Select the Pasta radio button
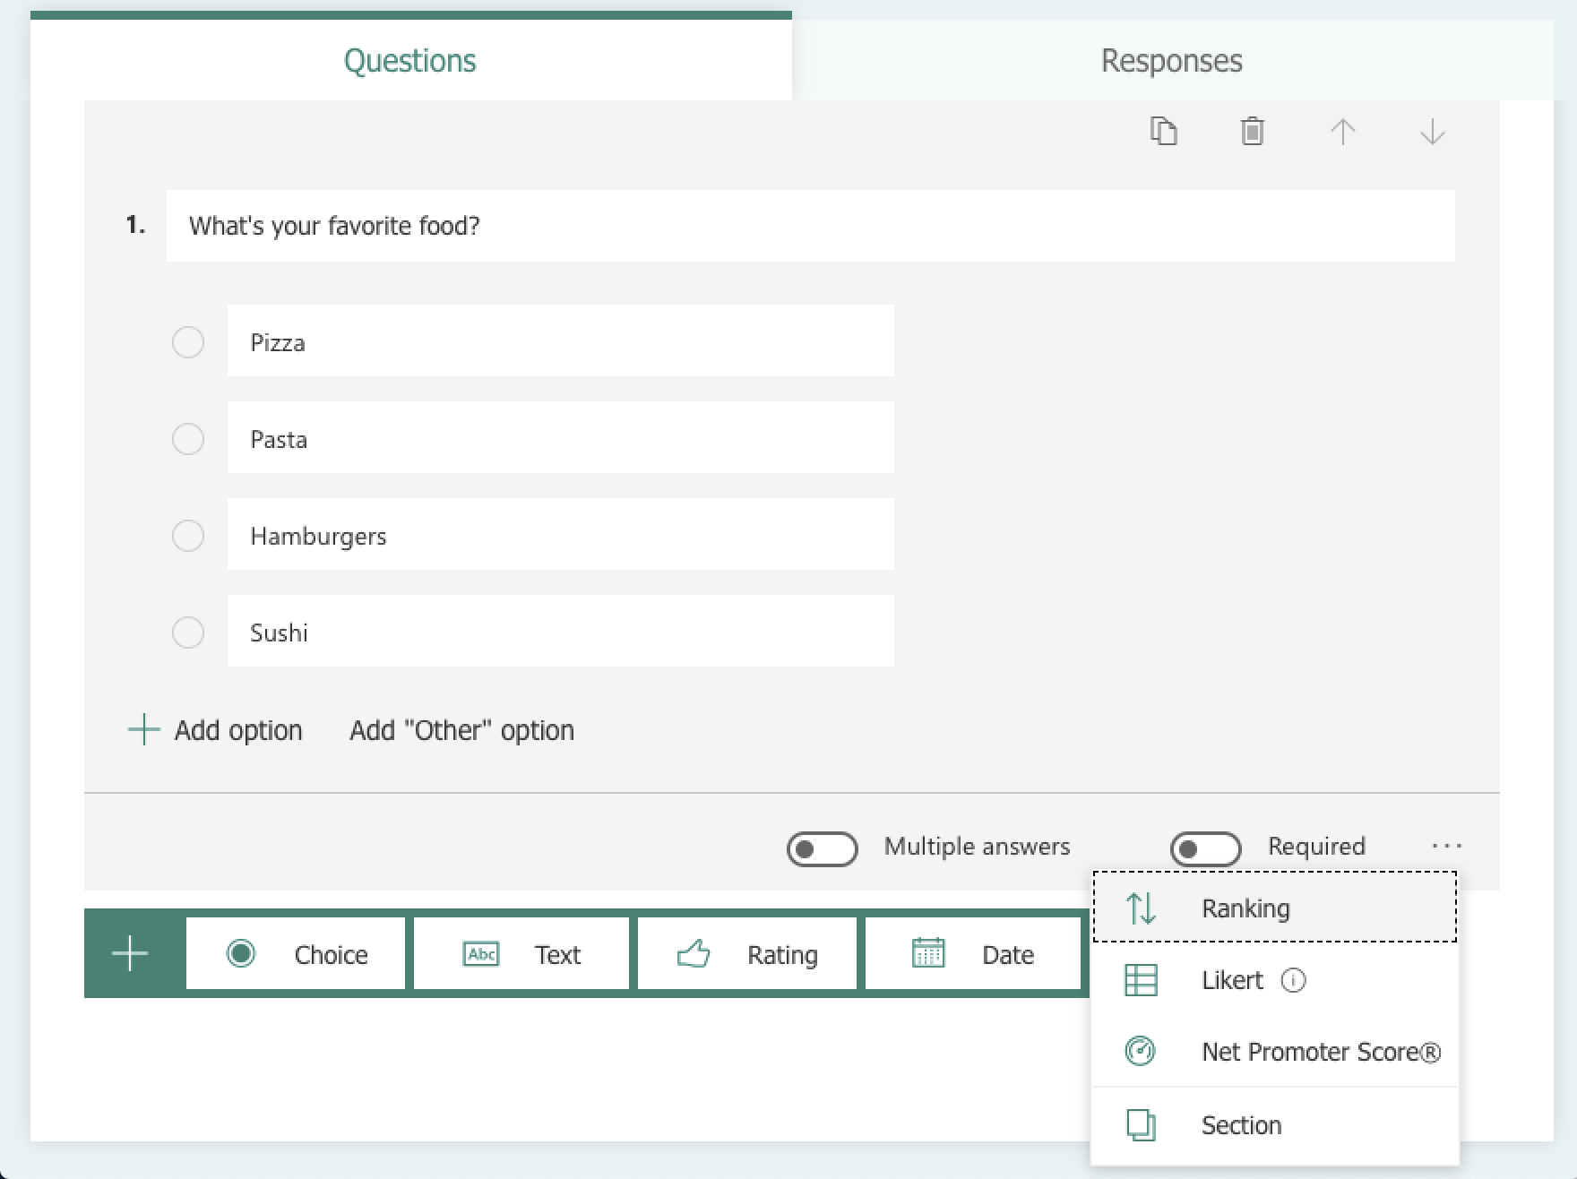 (x=188, y=439)
